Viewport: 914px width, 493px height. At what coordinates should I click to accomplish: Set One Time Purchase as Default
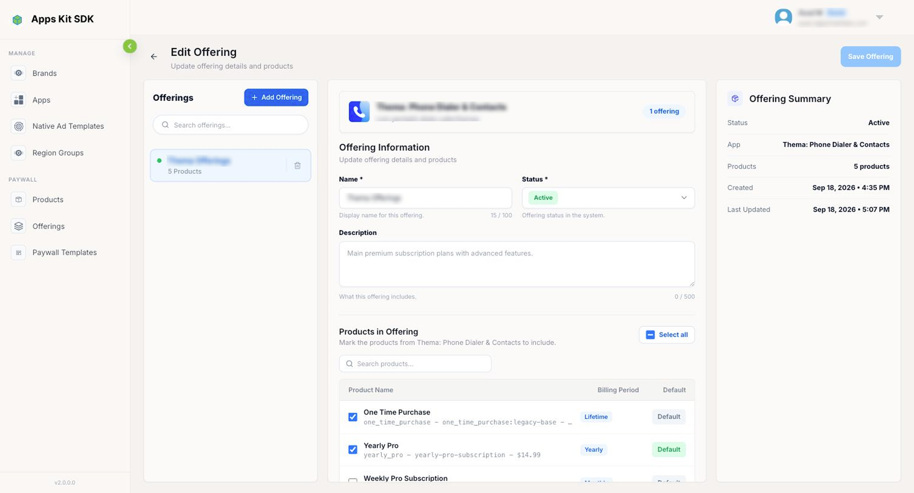pyautogui.click(x=669, y=417)
